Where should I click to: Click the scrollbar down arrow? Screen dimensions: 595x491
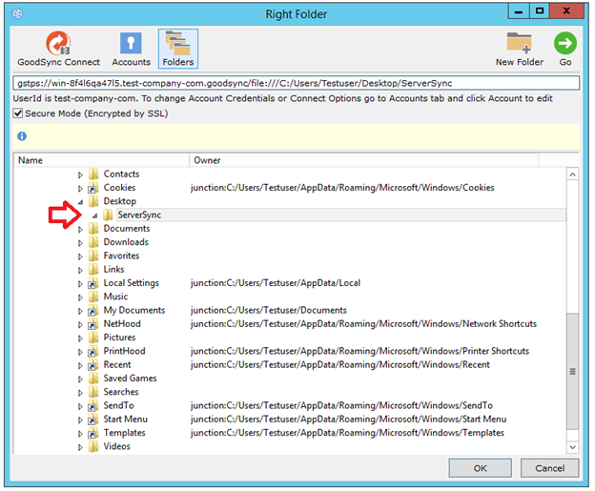pos(573,447)
